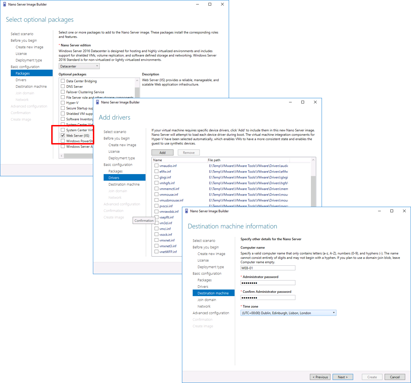Viewport: 411px width, 383px height.
Task: Open Join domain step in Destination window
Action: 207,300
